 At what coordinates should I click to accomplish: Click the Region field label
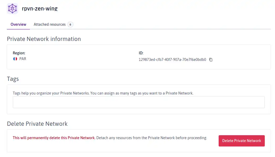[19, 53]
